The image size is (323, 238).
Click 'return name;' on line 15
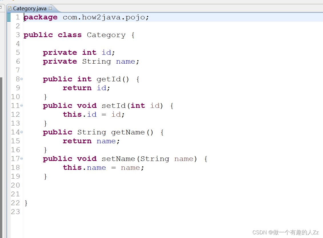(91, 141)
